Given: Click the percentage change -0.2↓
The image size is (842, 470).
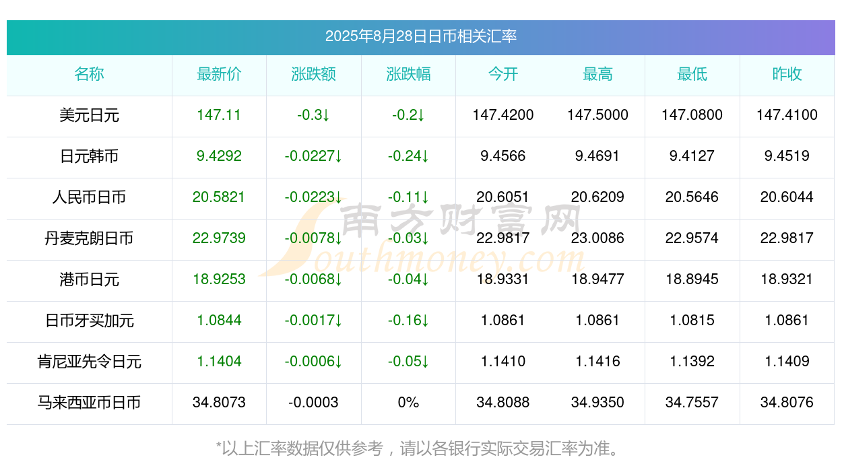Looking at the screenshot, I should point(408,115).
